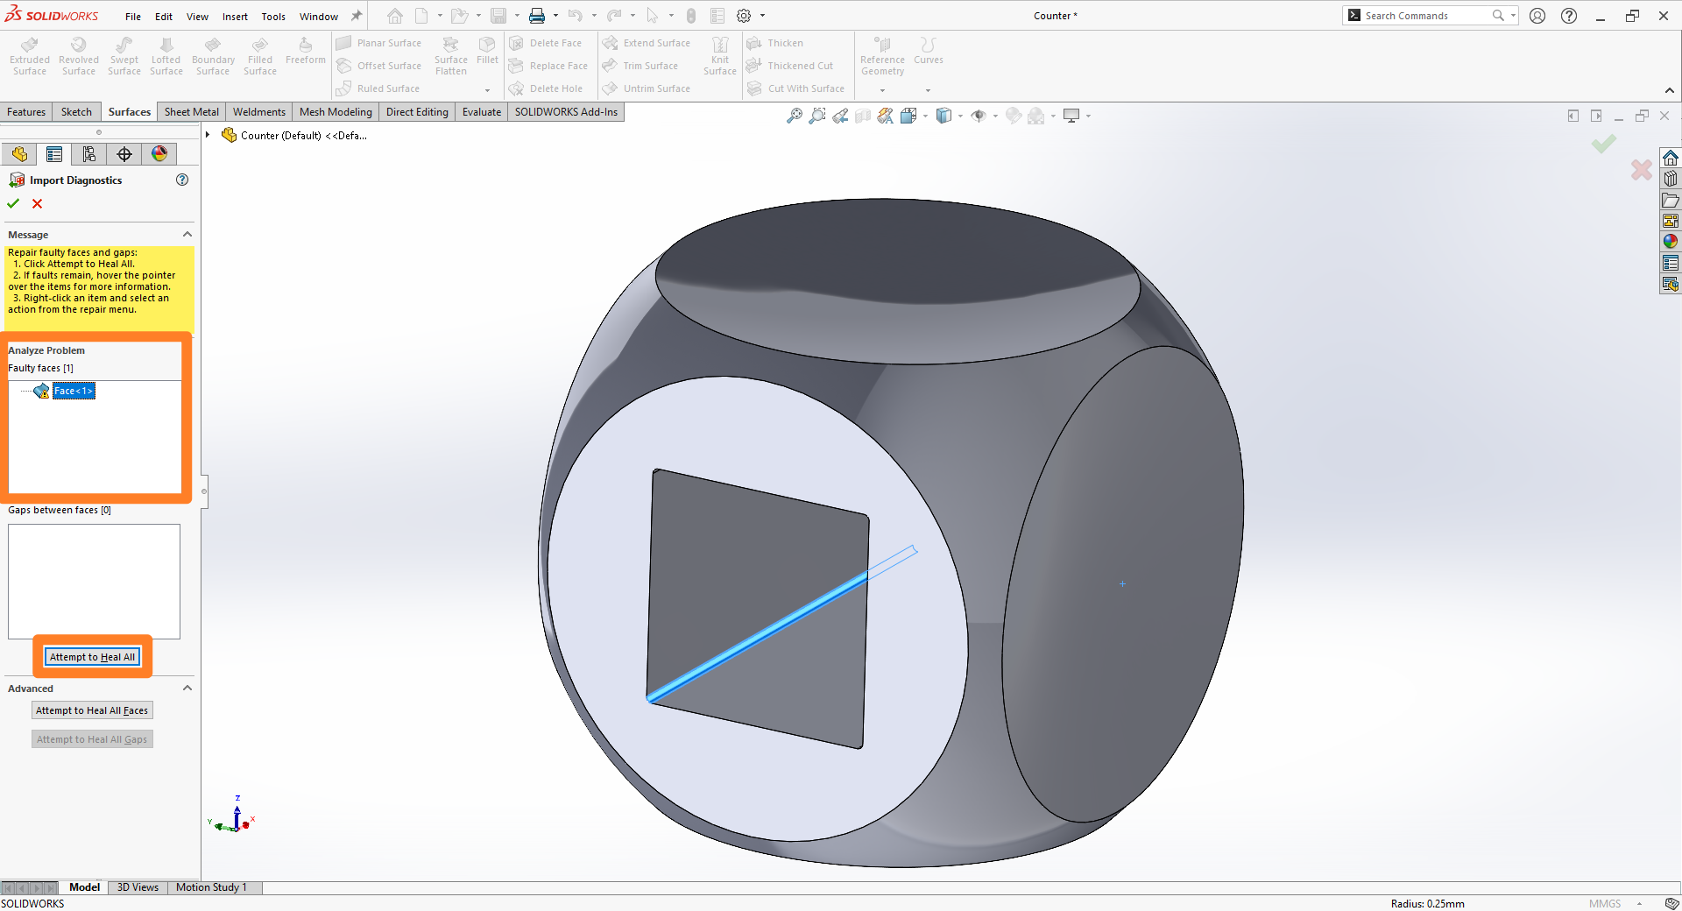Open the Reference Geometry tool
The height and width of the screenshot is (911, 1682).
881,54
